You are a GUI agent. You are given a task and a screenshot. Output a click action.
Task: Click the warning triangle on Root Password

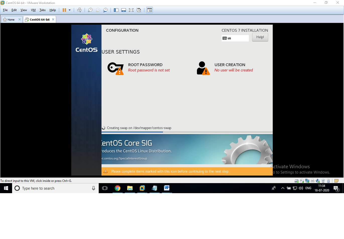tap(120, 72)
